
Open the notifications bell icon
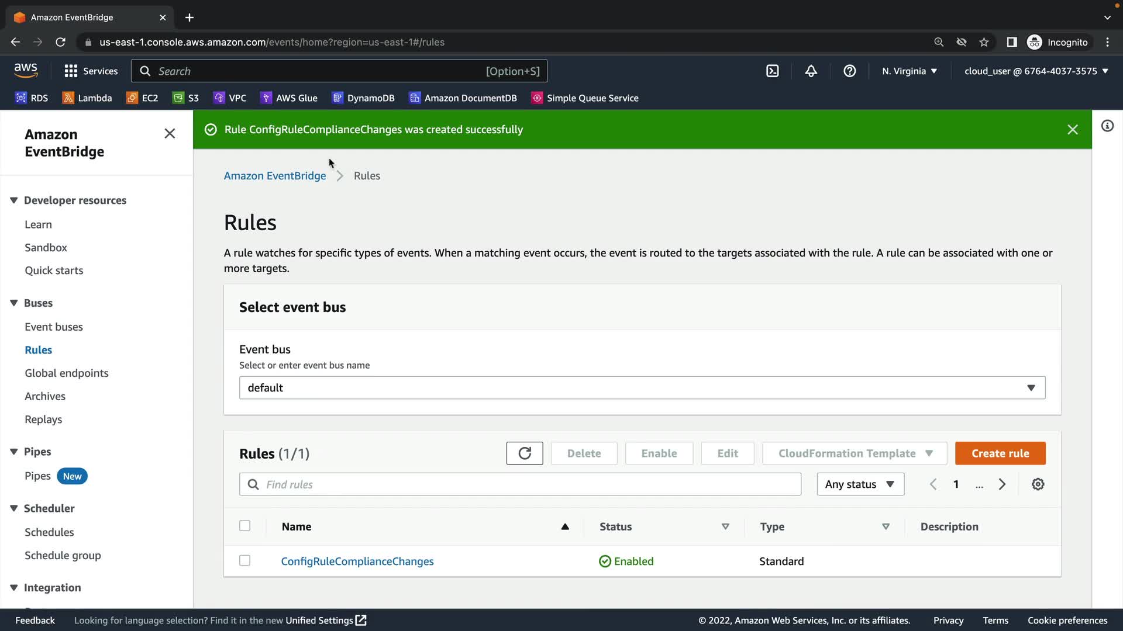pyautogui.click(x=811, y=71)
